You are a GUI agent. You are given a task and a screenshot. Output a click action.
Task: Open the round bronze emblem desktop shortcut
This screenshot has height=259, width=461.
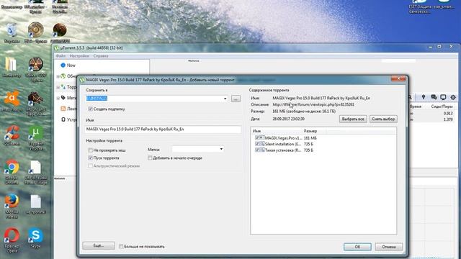point(35,30)
